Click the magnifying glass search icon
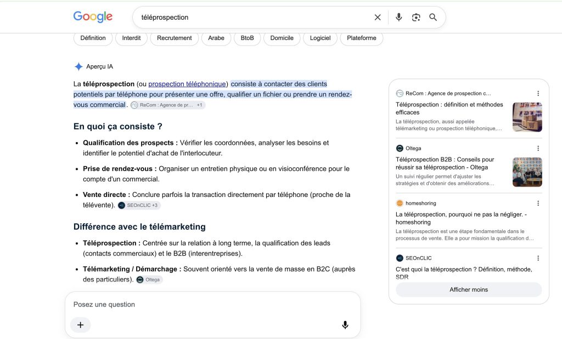562x339 pixels. [x=433, y=17]
